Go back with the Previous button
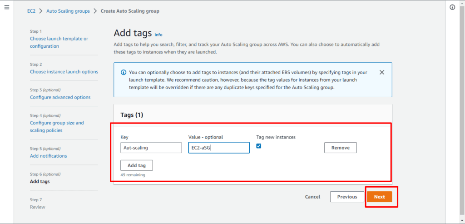 pyautogui.click(x=347, y=197)
